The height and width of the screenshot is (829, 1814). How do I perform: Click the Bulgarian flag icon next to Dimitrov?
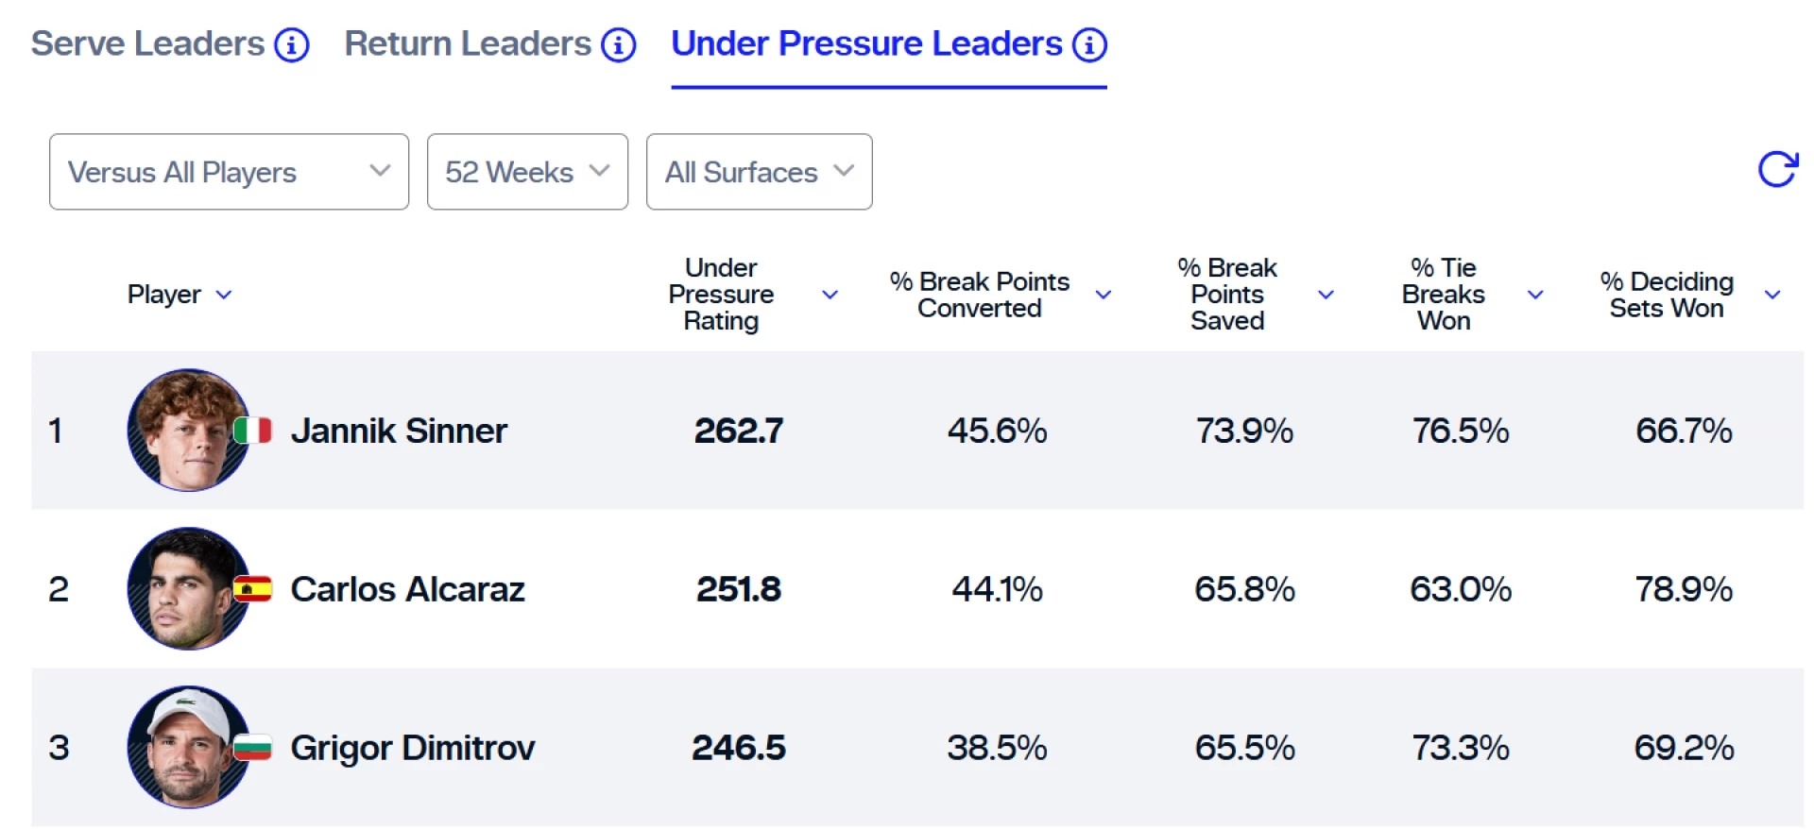[x=253, y=748]
